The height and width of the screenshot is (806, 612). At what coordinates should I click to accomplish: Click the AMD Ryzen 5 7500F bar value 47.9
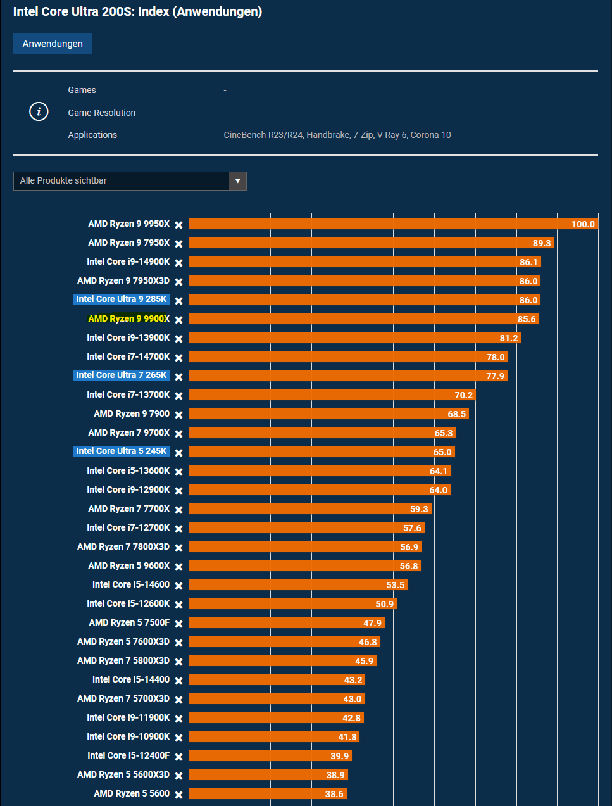point(372,623)
